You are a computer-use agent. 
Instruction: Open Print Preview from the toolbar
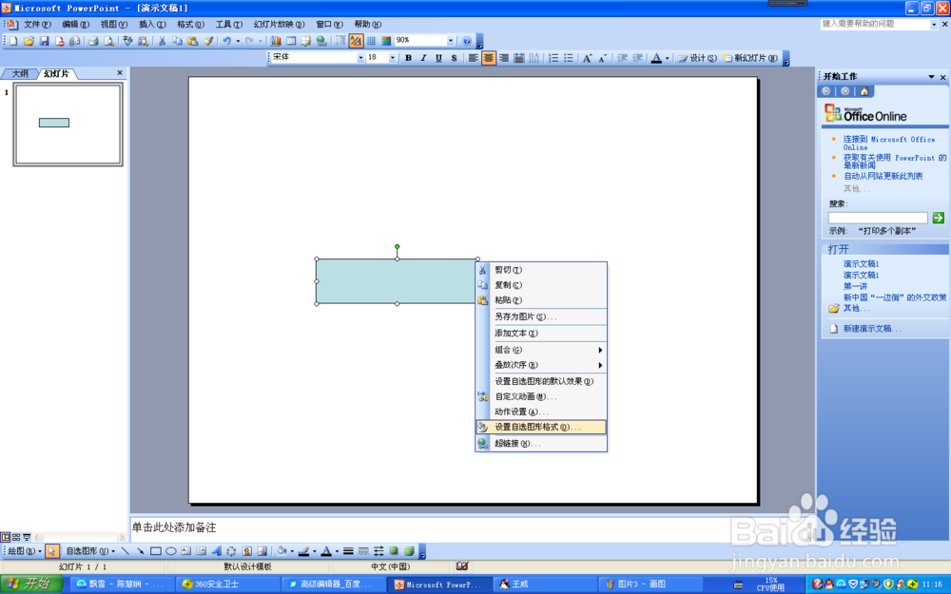(108, 41)
